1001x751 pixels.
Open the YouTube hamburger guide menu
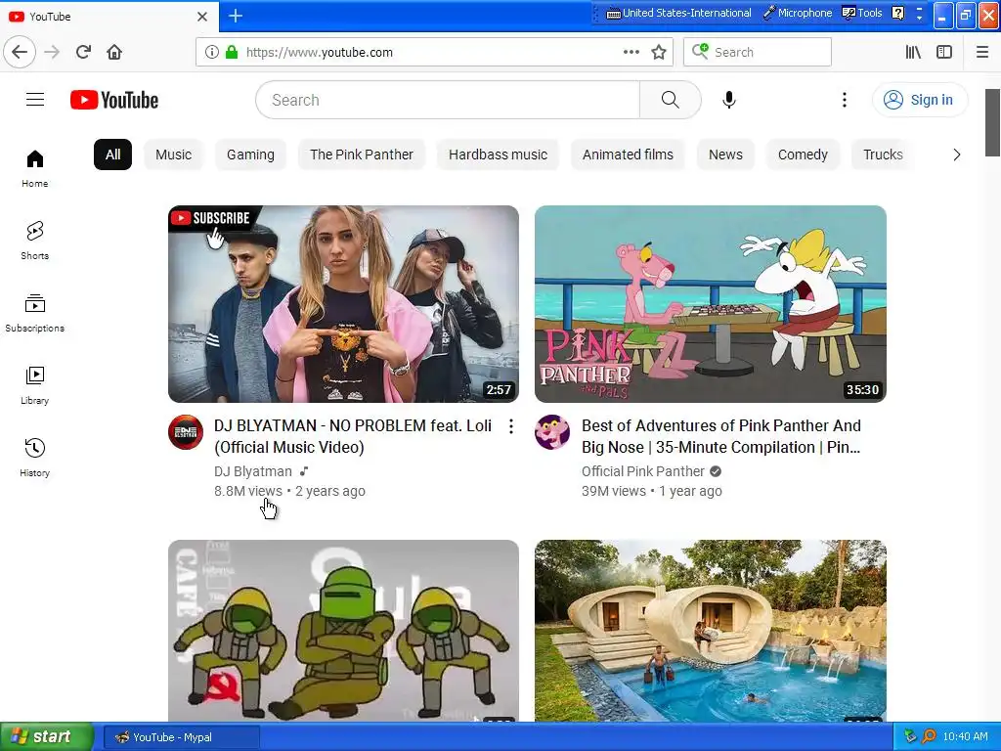pyautogui.click(x=35, y=100)
